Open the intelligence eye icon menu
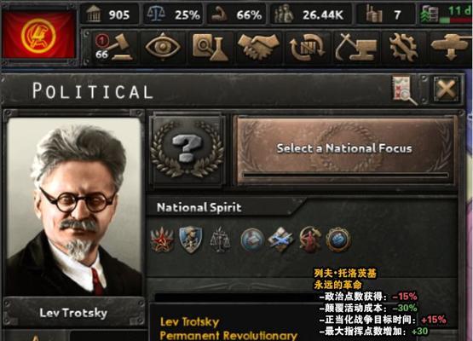The image size is (473, 341). click(163, 48)
